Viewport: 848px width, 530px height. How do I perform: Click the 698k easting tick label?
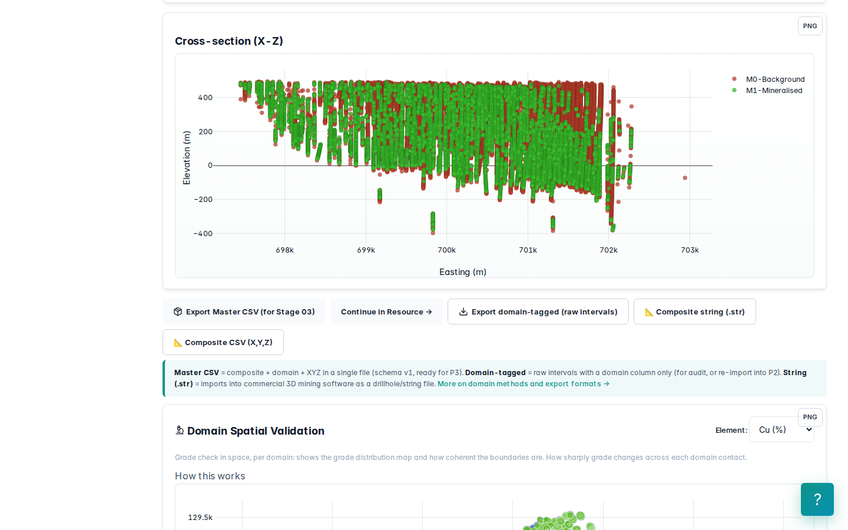pos(285,250)
